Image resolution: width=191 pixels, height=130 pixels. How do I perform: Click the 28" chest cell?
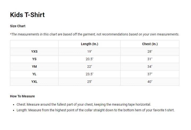[x=150, y=52]
